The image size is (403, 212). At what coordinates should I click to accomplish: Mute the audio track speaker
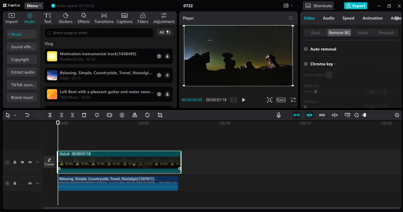pyautogui.click(x=30, y=183)
